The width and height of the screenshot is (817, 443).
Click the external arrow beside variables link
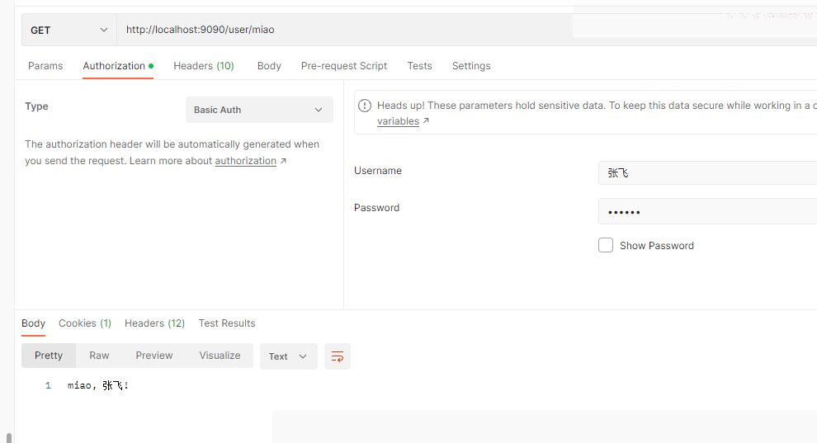[426, 120]
